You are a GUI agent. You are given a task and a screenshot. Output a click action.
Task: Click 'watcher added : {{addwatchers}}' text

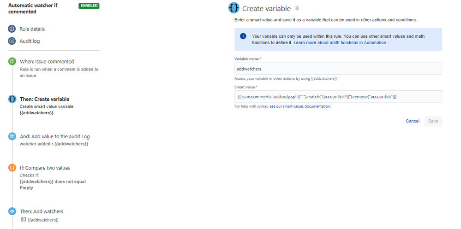click(54, 144)
